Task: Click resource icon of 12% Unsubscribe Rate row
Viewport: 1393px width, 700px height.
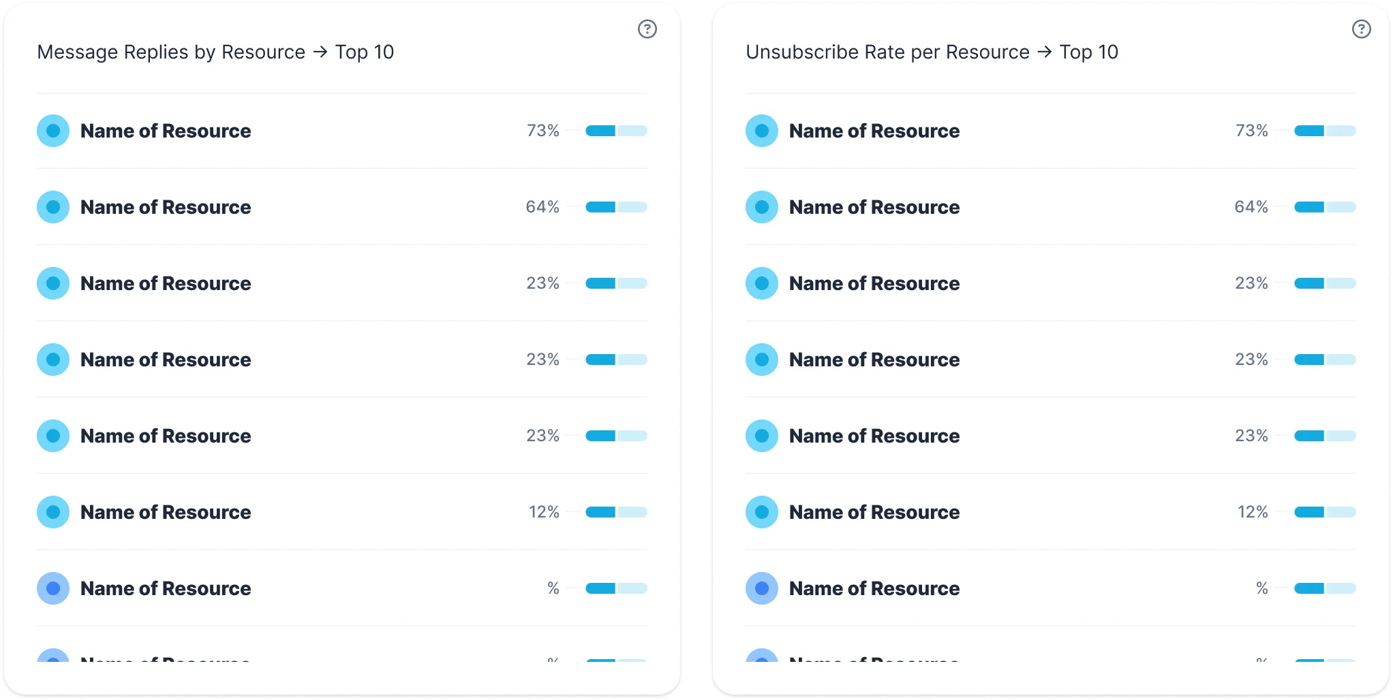Action: (x=762, y=512)
